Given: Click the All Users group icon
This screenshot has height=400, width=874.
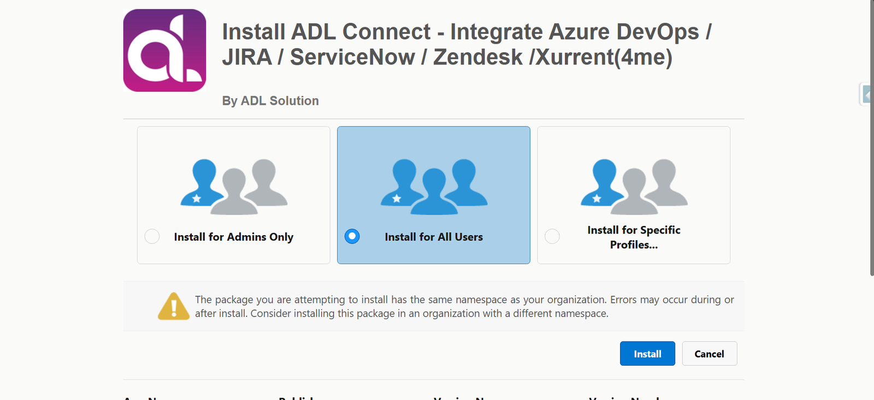Looking at the screenshot, I should point(434,187).
